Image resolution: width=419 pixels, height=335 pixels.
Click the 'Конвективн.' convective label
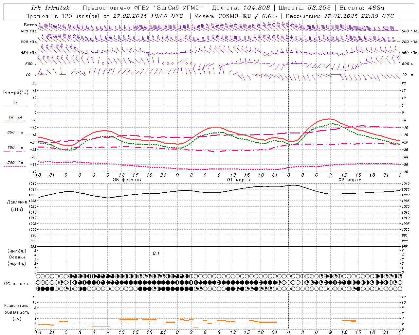(17, 306)
